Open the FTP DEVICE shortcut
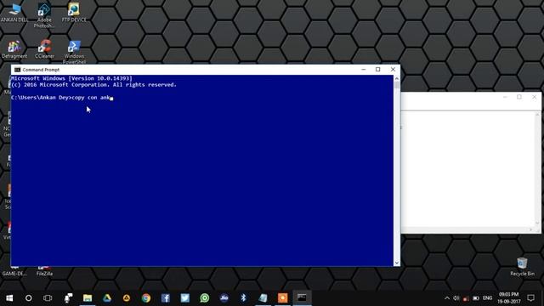This screenshot has height=306, width=544. (74, 13)
